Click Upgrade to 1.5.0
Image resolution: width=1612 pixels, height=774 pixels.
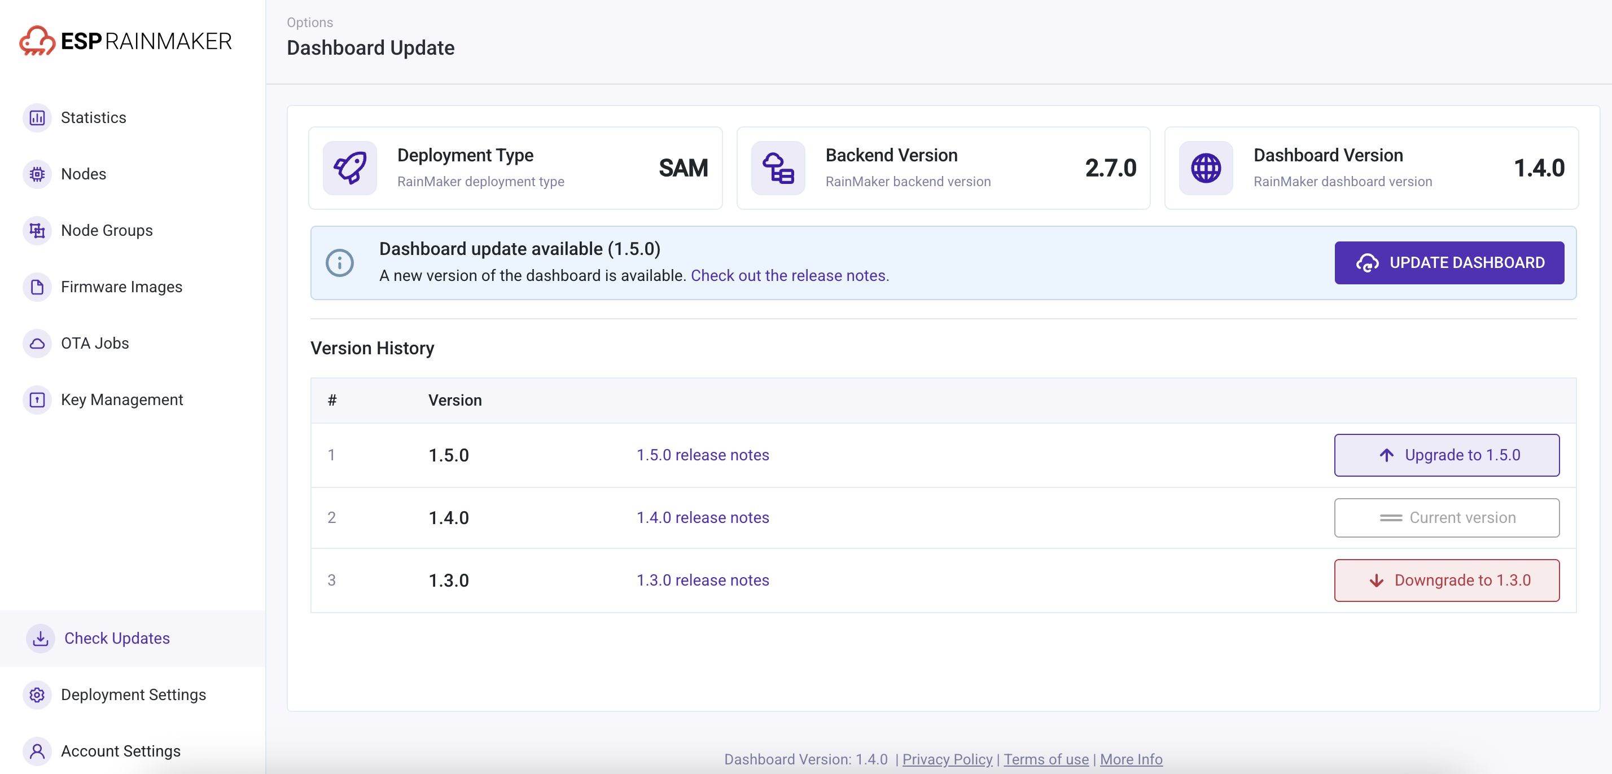point(1447,455)
